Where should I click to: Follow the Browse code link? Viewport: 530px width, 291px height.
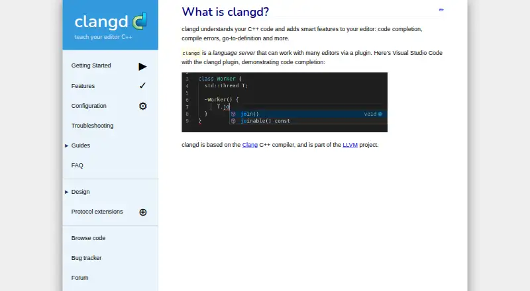[x=88, y=238]
